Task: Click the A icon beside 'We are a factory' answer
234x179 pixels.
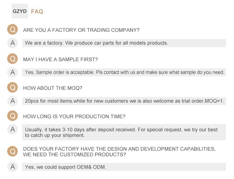Action: click(12, 43)
